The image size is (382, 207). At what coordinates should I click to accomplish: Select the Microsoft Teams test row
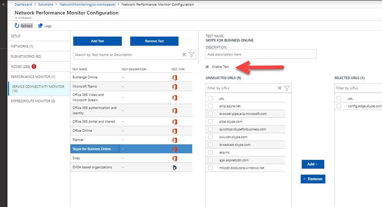coord(131,86)
